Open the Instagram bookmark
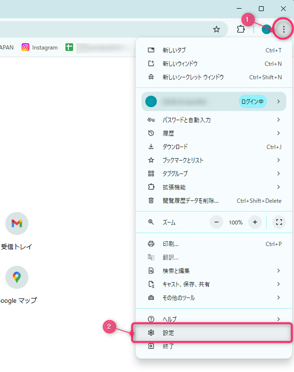This screenshot has width=294, height=372. tap(39, 48)
